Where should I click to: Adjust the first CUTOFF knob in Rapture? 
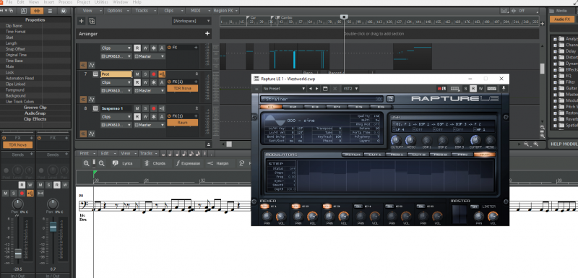tap(395, 140)
